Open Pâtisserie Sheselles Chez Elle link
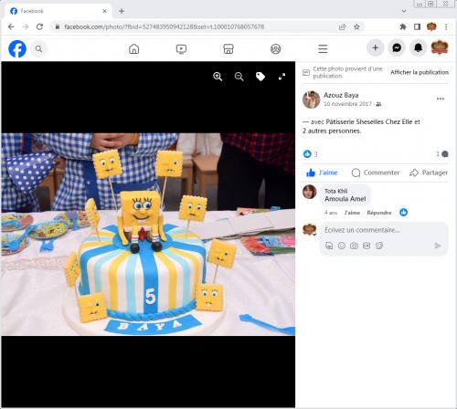Viewport: 457px width, 409px height. (x=369, y=121)
